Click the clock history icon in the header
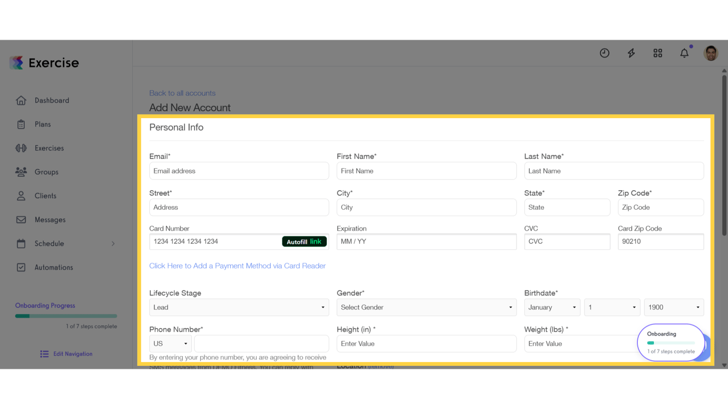The height and width of the screenshot is (409, 728). point(604,53)
